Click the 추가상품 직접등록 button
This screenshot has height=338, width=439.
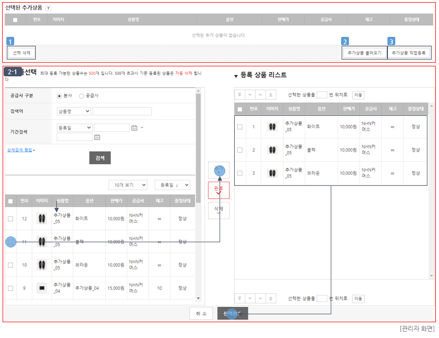click(409, 53)
